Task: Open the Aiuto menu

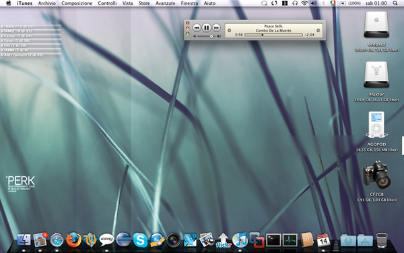Action: [x=209, y=3]
